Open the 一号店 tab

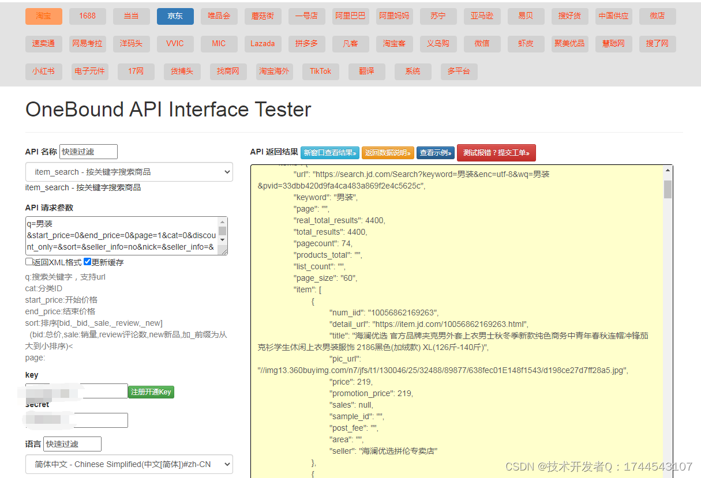click(307, 16)
